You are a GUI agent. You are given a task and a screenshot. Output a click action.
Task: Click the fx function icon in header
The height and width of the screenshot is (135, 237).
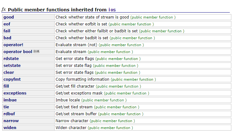pyautogui.click(x=3, y=9)
